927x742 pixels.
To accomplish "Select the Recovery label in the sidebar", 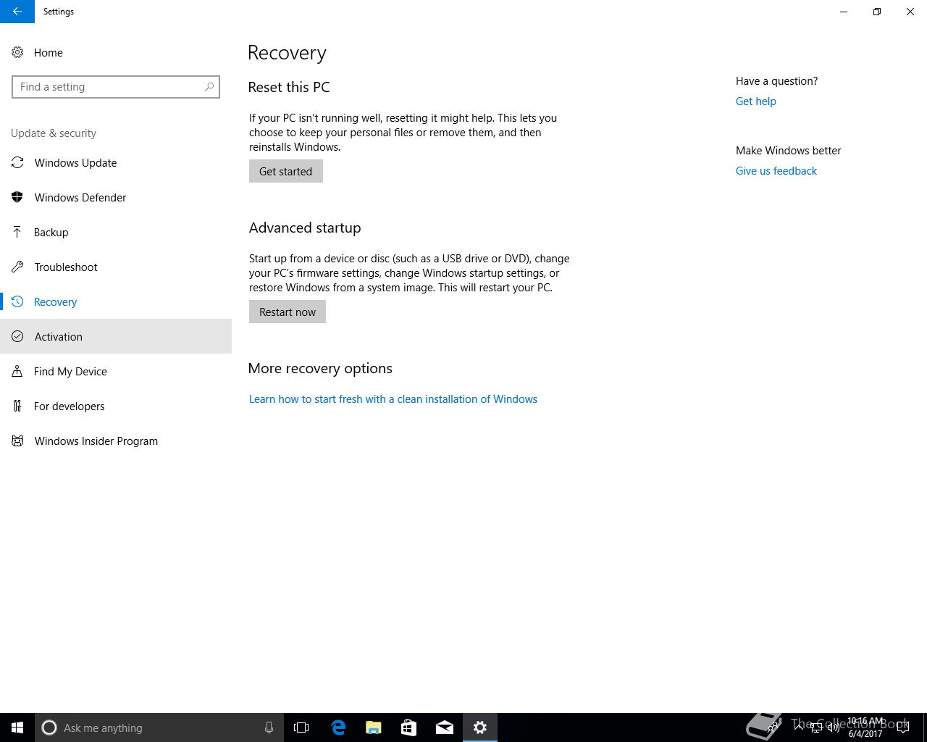I will pyautogui.click(x=56, y=302).
